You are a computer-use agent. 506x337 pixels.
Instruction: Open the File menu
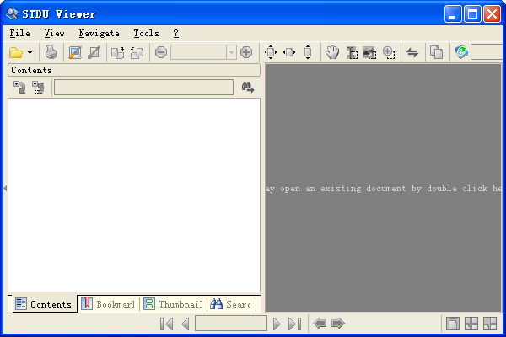pyautogui.click(x=19, y=33)
